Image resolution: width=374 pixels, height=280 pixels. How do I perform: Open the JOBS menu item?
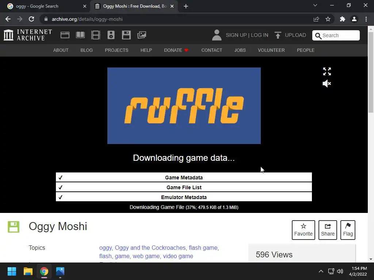click(240, 50)
